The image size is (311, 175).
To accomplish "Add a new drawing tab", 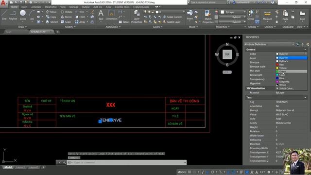I will (57, 32).
